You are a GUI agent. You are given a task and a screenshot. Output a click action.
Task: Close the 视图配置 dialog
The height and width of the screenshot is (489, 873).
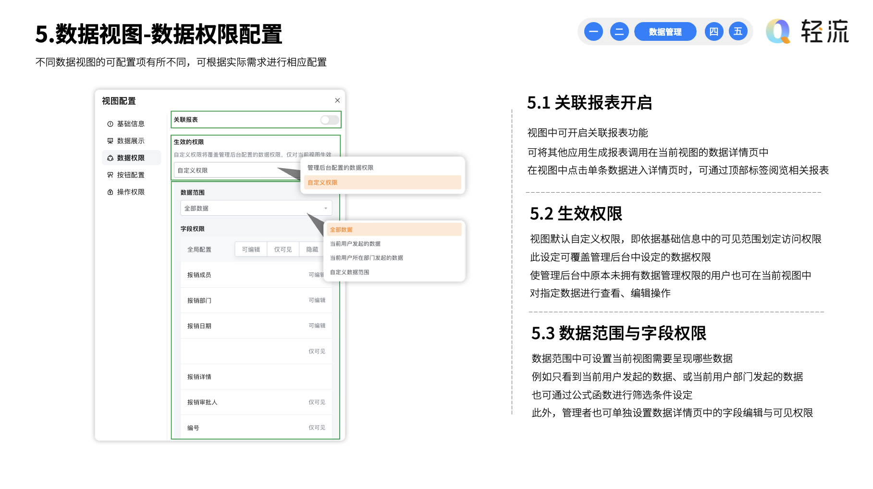337,100
